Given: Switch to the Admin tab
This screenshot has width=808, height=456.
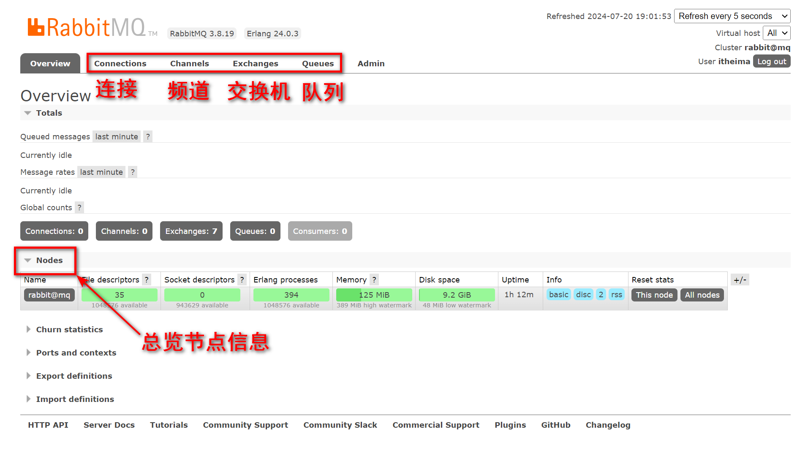Looking at the screenshot, I should (371, 64).
